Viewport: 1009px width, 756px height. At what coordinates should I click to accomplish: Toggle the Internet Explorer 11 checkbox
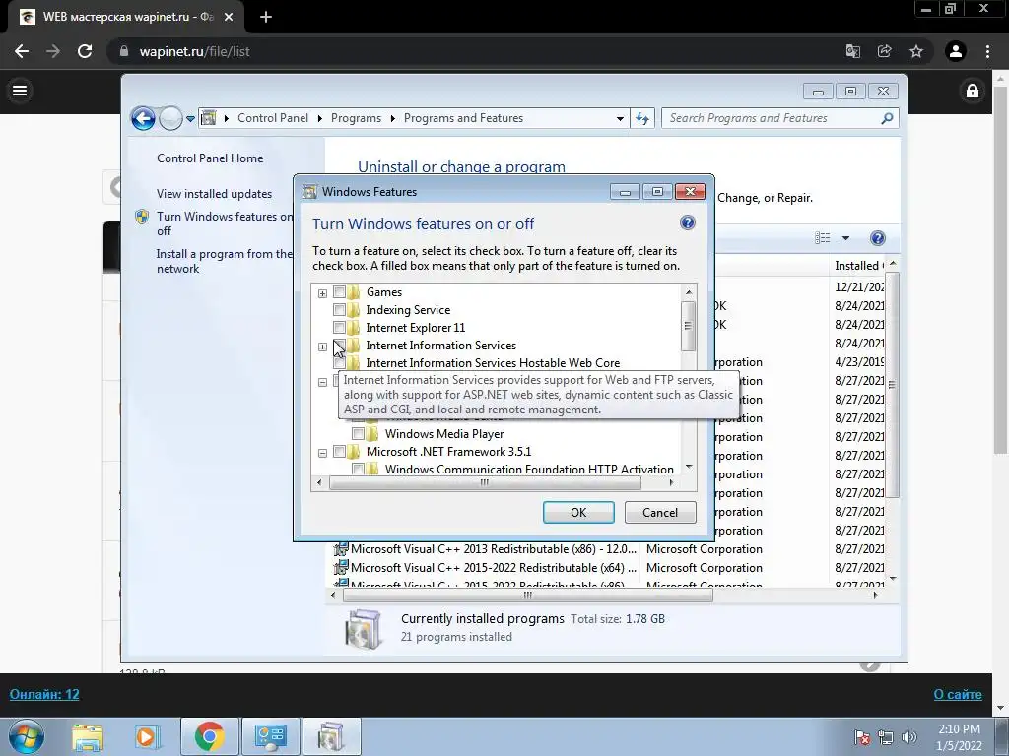[x=339, y=327]
